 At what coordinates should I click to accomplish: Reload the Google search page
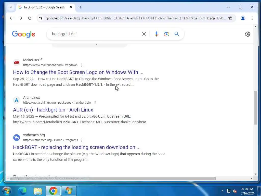pyautogui.click(x=30, y=18)
